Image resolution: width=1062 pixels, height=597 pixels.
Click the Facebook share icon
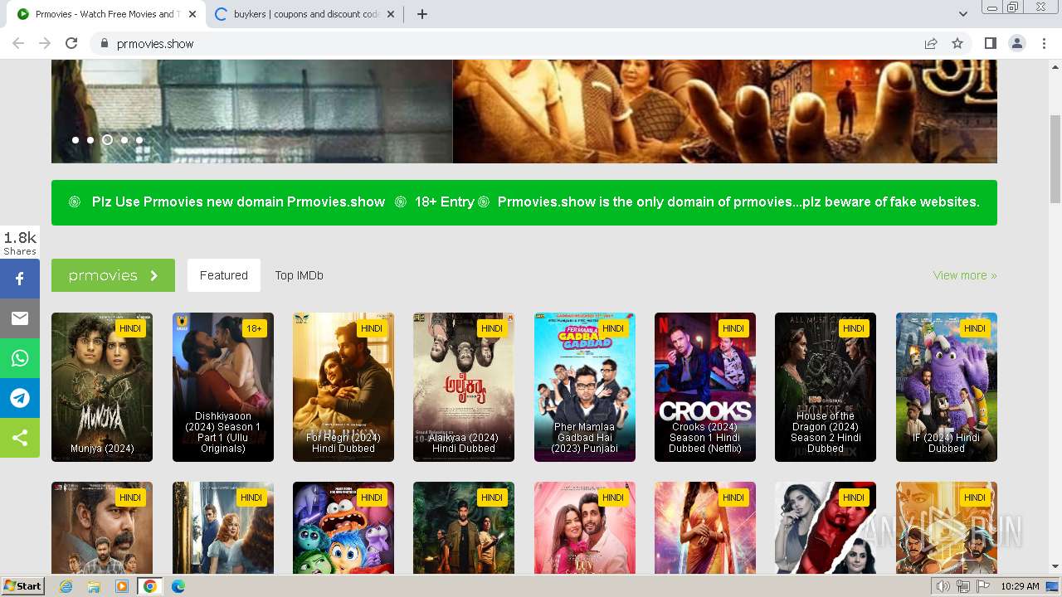[x=20, y=279]
